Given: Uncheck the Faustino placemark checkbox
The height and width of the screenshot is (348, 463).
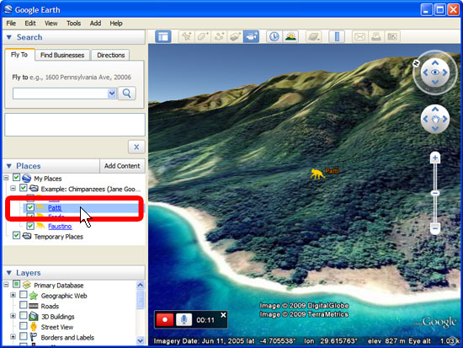Looking at the screenshot, I should [30, 226].
